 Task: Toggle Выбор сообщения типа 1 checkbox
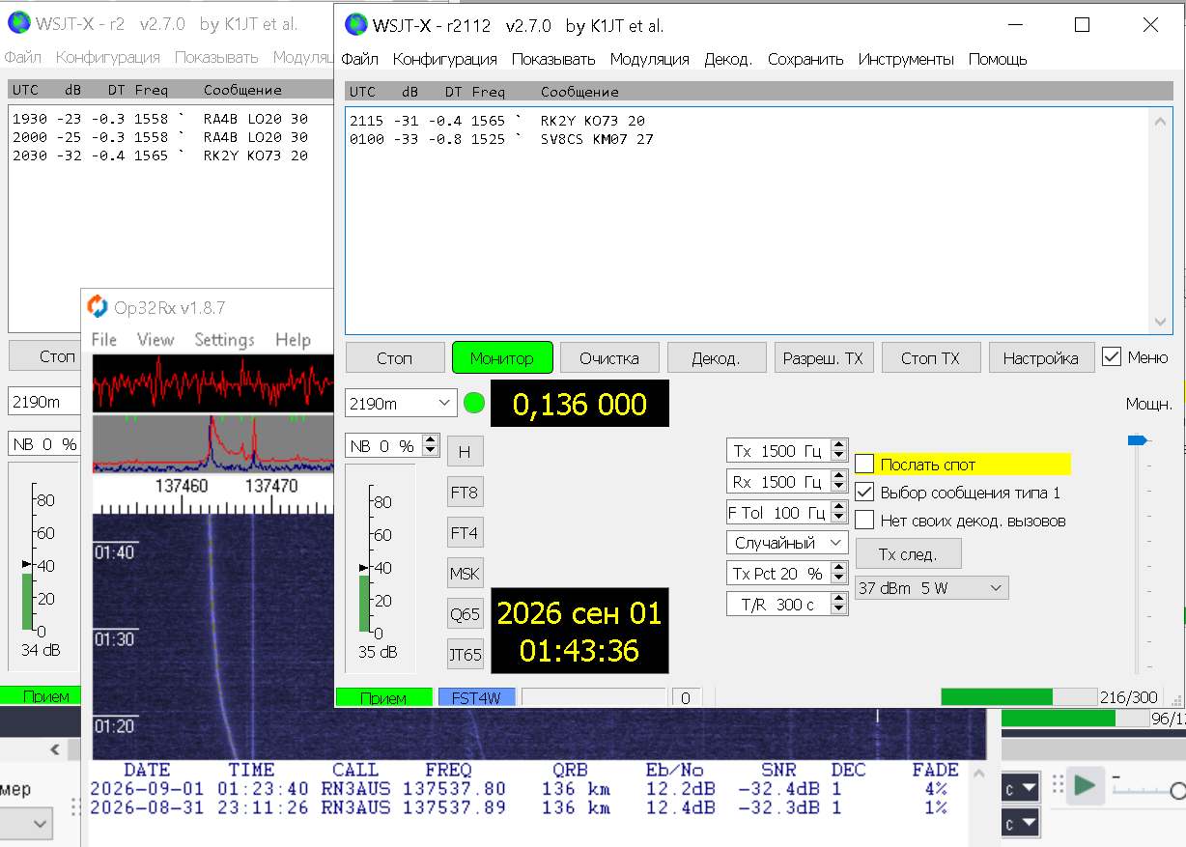pyautogui.click(x=864, y=493)
